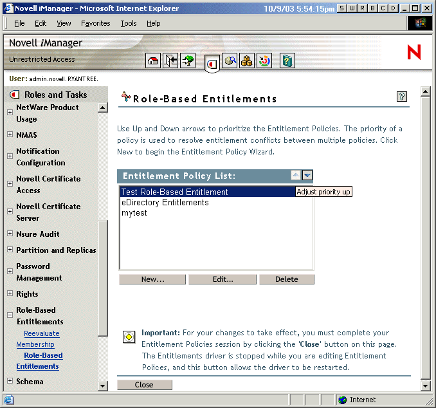Open the File menu
The height and width of the screenshot is (408, 436).
pos(19,23)
